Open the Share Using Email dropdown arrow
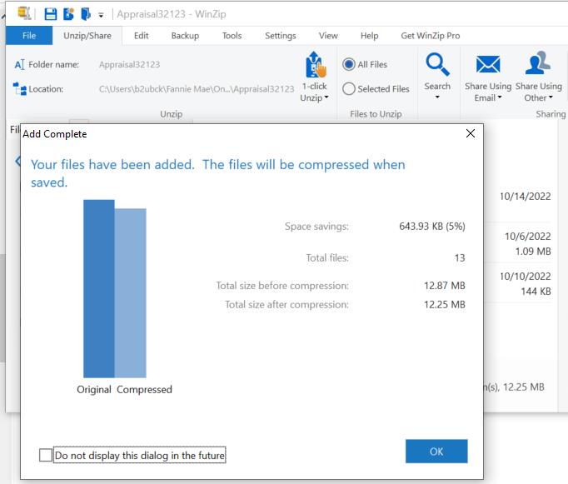Image resolution: width=568 pixels, height=484 pixels. (500, 97)
